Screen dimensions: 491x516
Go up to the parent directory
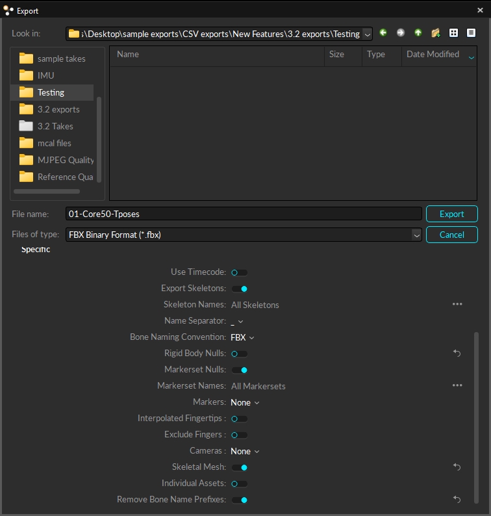[x=418, y=33]
